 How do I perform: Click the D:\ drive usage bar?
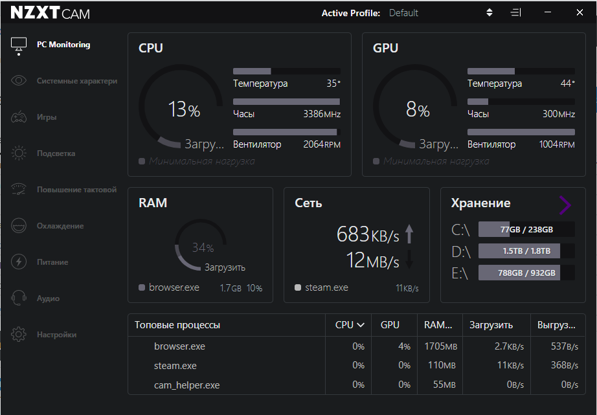[x=526, y=251]
